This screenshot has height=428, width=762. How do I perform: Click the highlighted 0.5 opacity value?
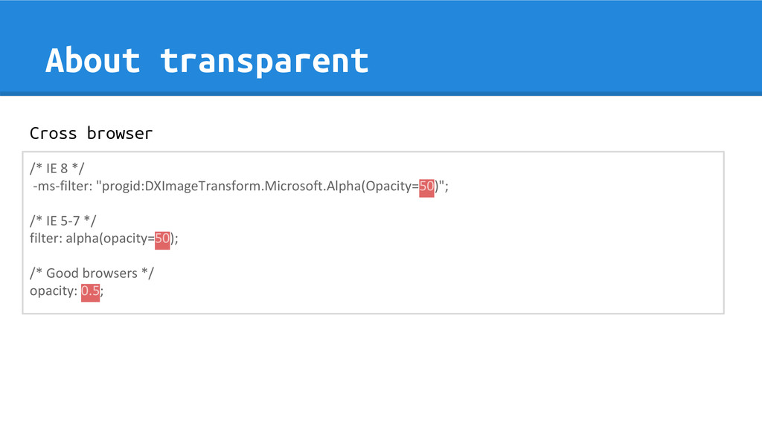point(90,291)
